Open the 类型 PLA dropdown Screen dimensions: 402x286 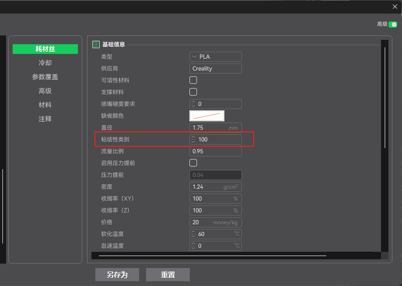(x=215, y=56)
